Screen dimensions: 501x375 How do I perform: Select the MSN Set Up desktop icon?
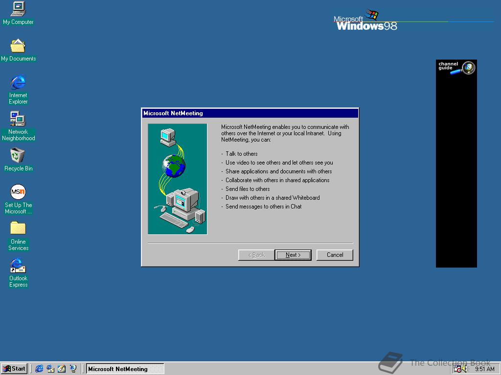18,199
